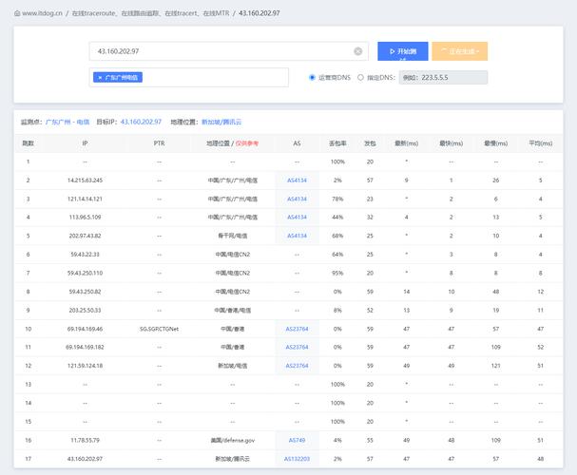577x475 pixels.
Task: Click the 95% packet loss value
Action: click(x=337, y=274)
